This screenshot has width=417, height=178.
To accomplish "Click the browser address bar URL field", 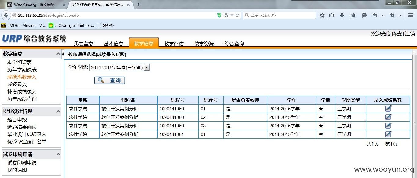I will (x=116, y=15).
